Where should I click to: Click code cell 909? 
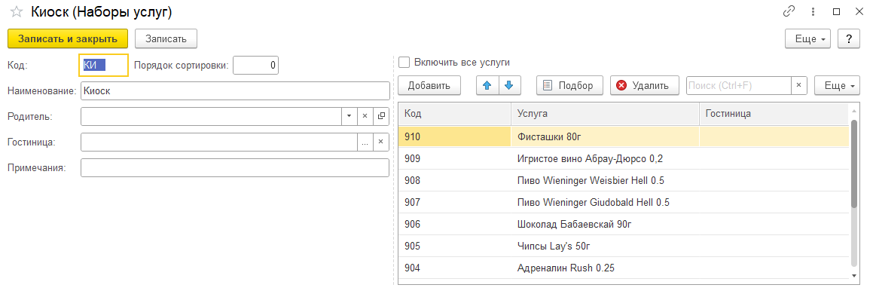point(455,158)
